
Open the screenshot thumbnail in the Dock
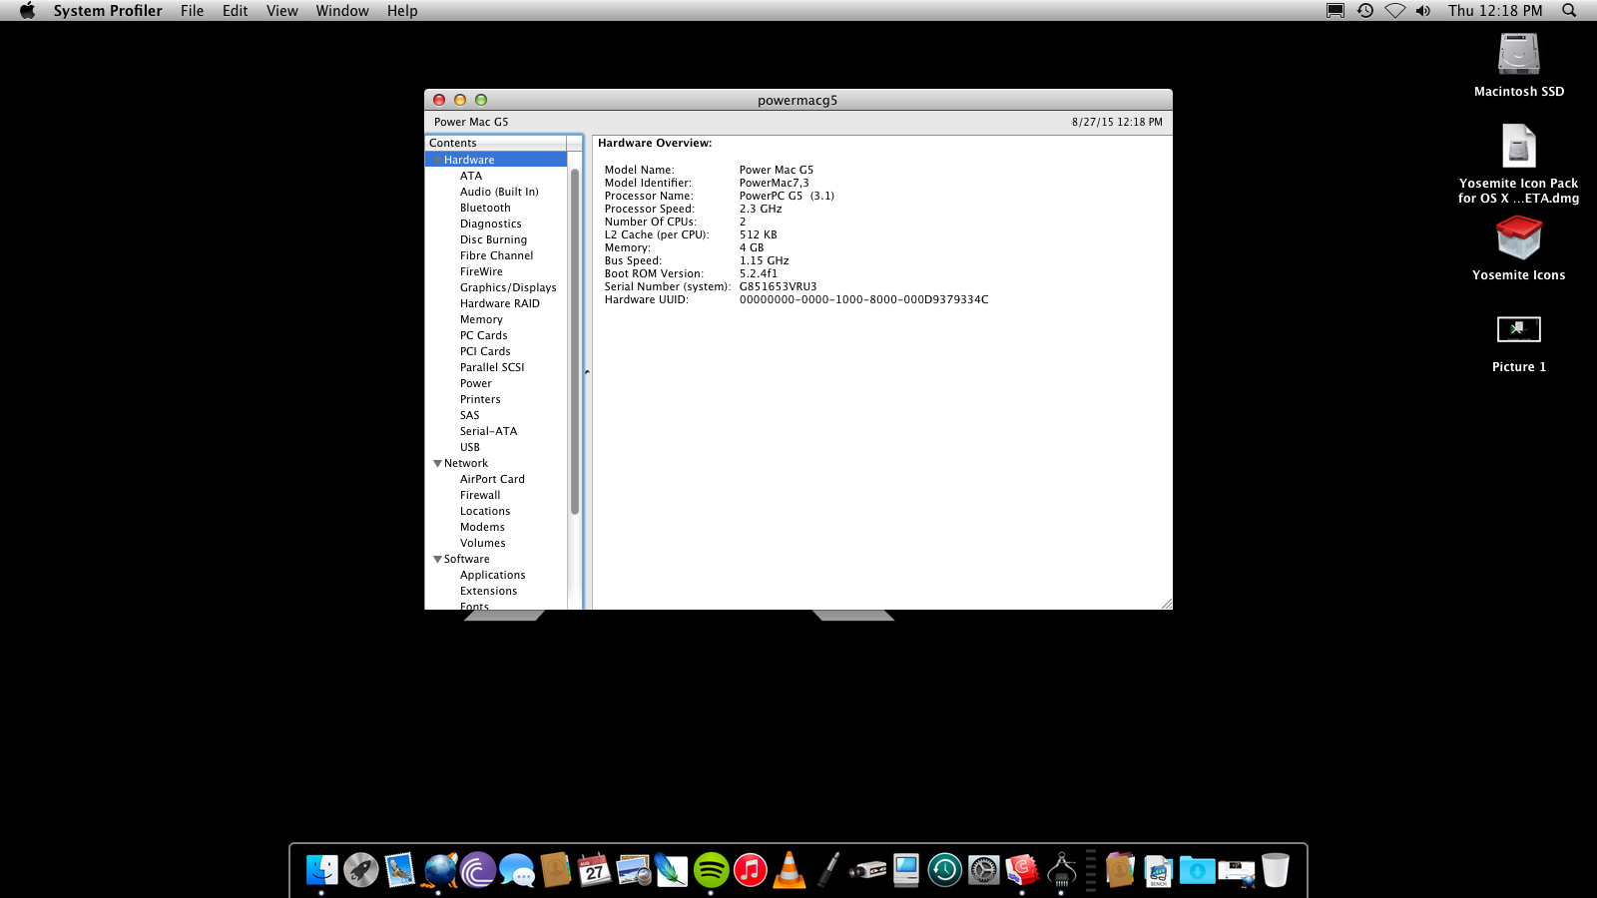click(x=1236, y=870)
